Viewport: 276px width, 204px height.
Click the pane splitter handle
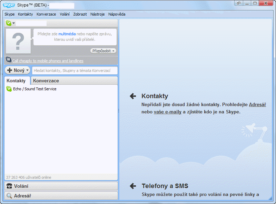coord(119,111)
